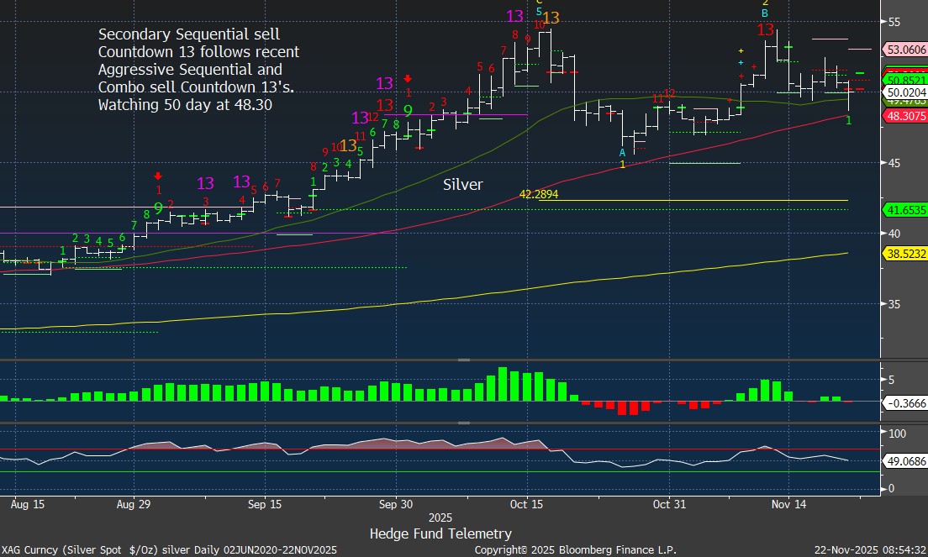
Task: Click the yellow 38.5232 axis label
Action: [x=905, y=252]
